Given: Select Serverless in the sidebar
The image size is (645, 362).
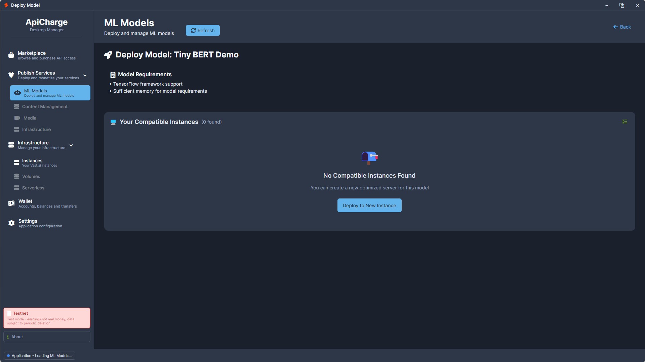Looking at the screenshot, I should coord(33,188).
